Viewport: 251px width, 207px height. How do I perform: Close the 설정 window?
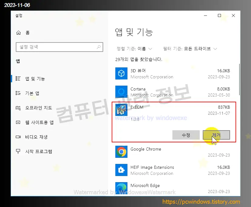pos(233,15)
